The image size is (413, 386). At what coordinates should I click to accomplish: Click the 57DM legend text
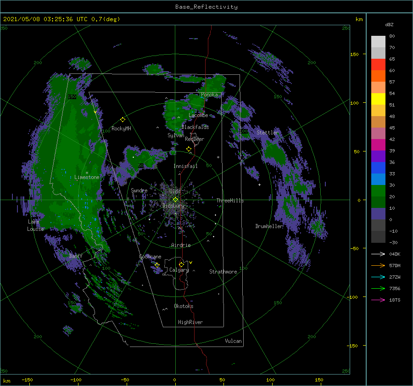click(x=395, y=266)
